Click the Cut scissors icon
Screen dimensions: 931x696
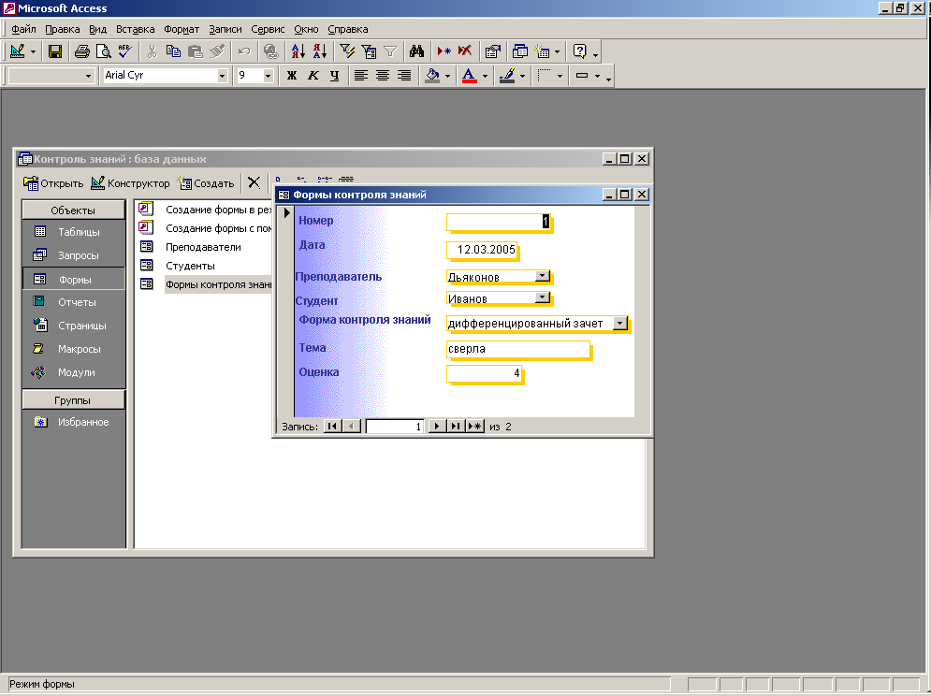coord(152,51)
